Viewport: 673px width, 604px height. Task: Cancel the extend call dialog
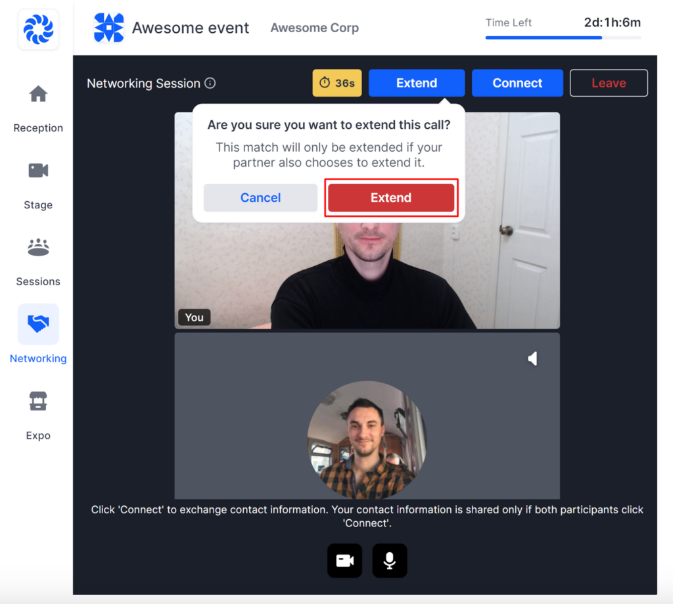(260, 197)
